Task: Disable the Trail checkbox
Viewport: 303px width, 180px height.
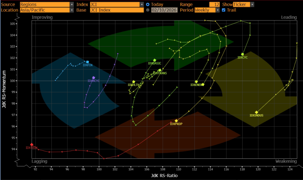Action: (223, 10)
